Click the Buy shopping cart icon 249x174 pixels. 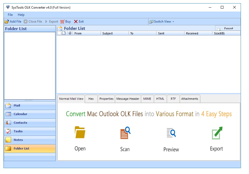pyautogui.click(x=62, y=22)
